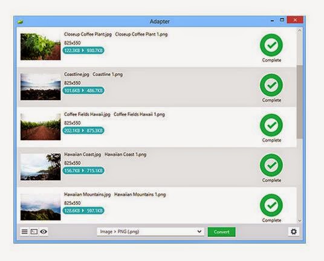Close the Adapter window
The width and height of the screenshot is (324, 261).
[x=295, y=20]
